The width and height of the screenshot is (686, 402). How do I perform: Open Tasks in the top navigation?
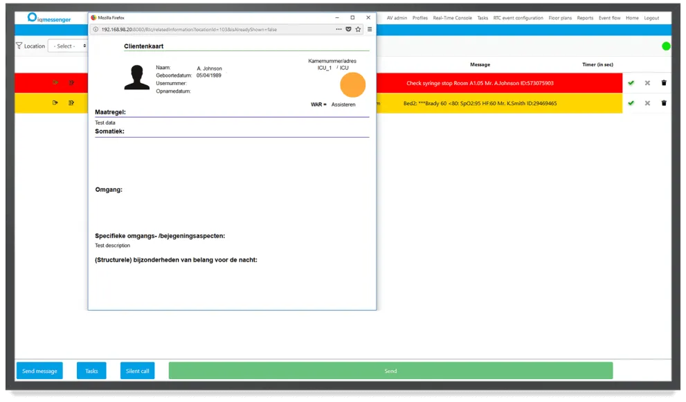tap(482, 18)
